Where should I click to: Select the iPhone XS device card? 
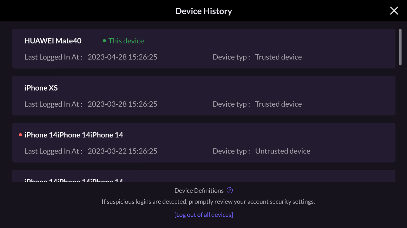click(203, 96)
